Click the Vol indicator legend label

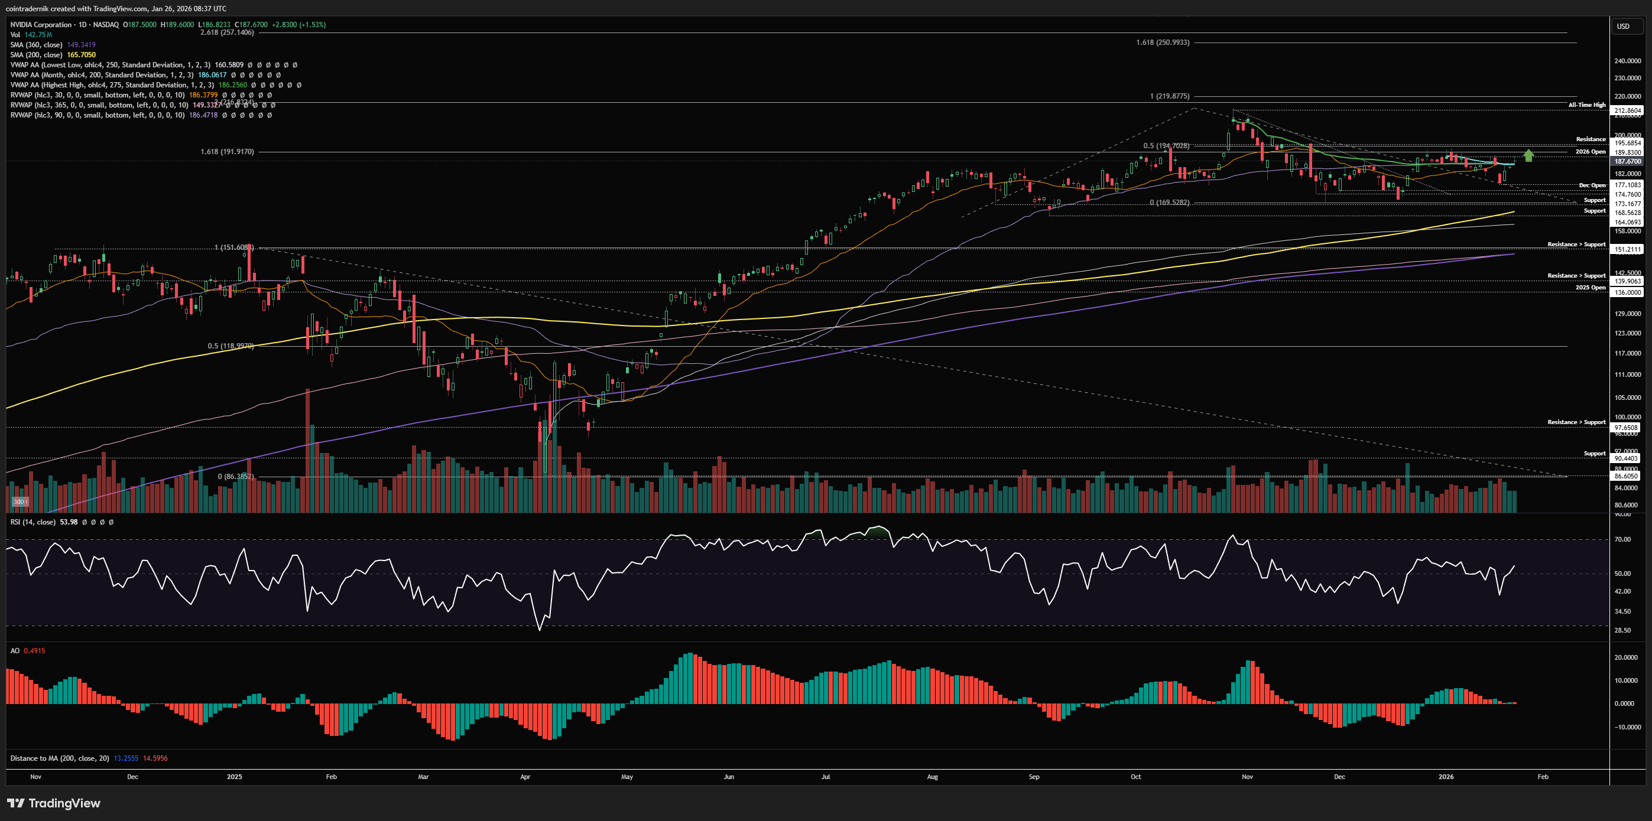pos(15,35)
